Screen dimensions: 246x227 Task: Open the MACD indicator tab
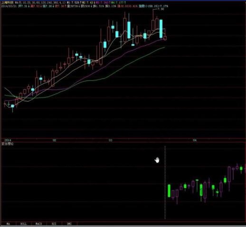[39, 224]
